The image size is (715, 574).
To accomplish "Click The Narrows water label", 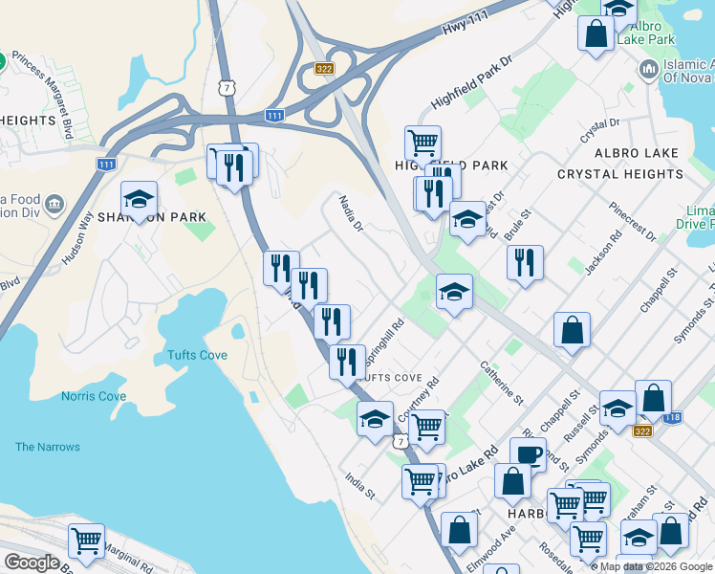I will coord(48,447).
